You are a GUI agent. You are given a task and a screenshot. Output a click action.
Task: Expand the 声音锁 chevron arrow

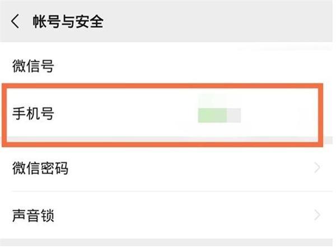[318, 215]
